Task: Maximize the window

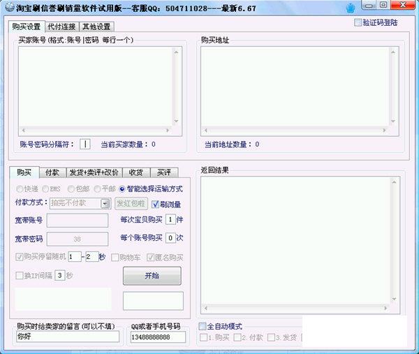Action: 383,5
